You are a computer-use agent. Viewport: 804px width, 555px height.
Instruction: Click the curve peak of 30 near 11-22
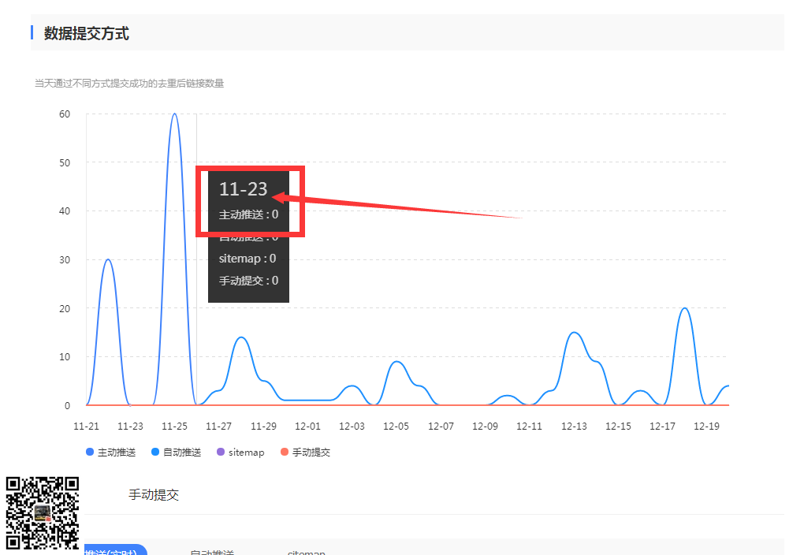[108, 259]
